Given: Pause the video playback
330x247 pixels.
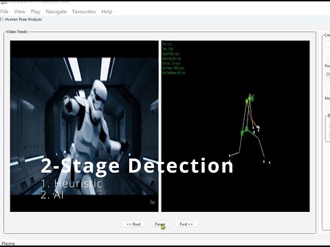Looking at the screenshot, I should pos(160,224).
